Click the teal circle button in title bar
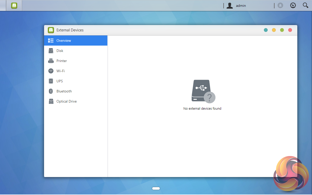Screen dimensions: 312x195 [266, 30]
